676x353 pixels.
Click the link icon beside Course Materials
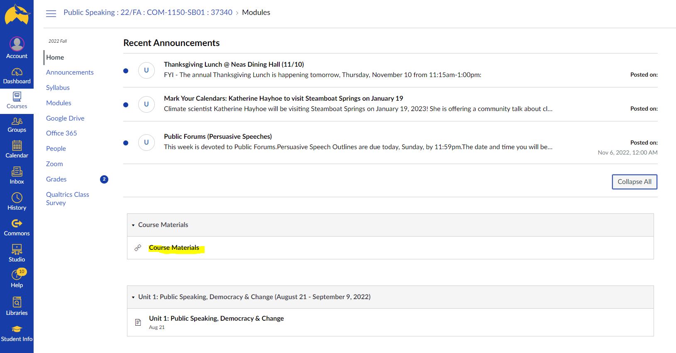pyautogui.click(x=138, y=248)
